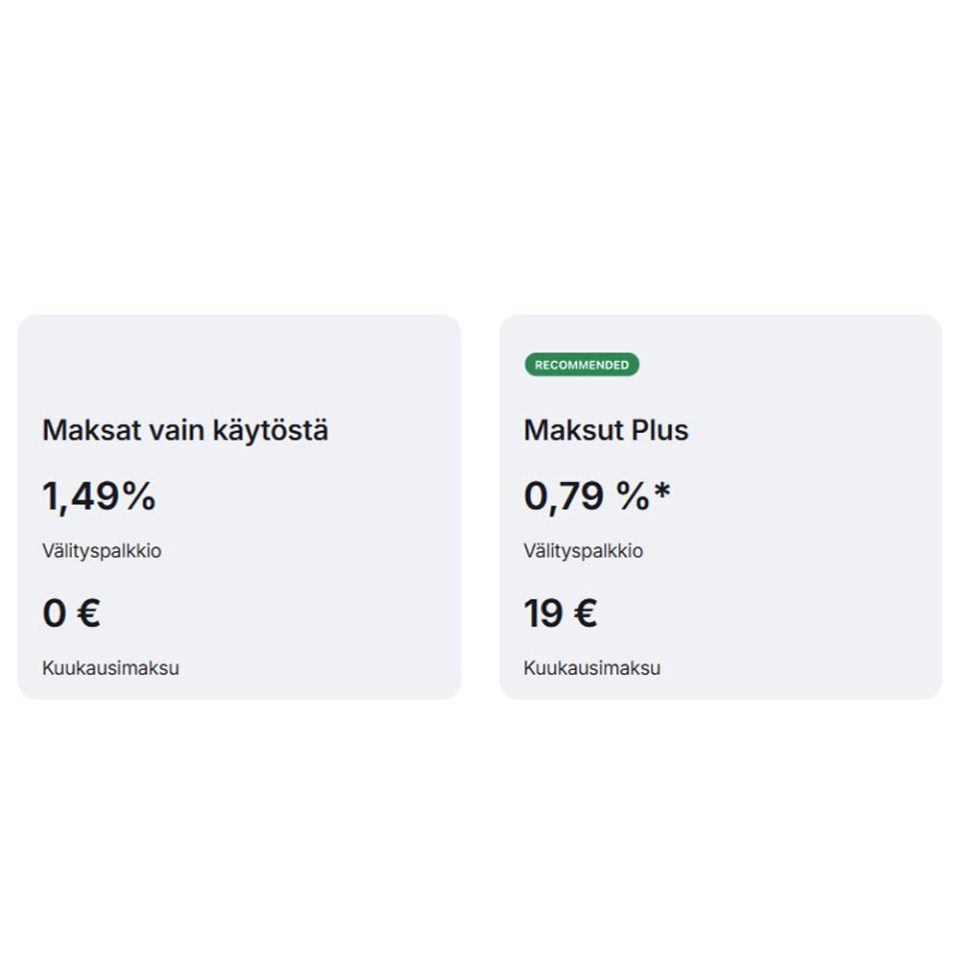Screen dimensions: 960x960
Task: Click the "Maksat vain käytöstä" plan heading
Action: [185, 430]
